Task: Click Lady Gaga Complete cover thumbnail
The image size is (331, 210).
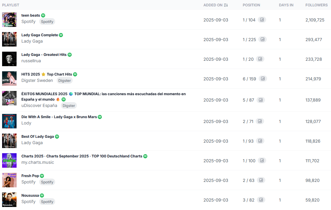Action: coord(9,39)
